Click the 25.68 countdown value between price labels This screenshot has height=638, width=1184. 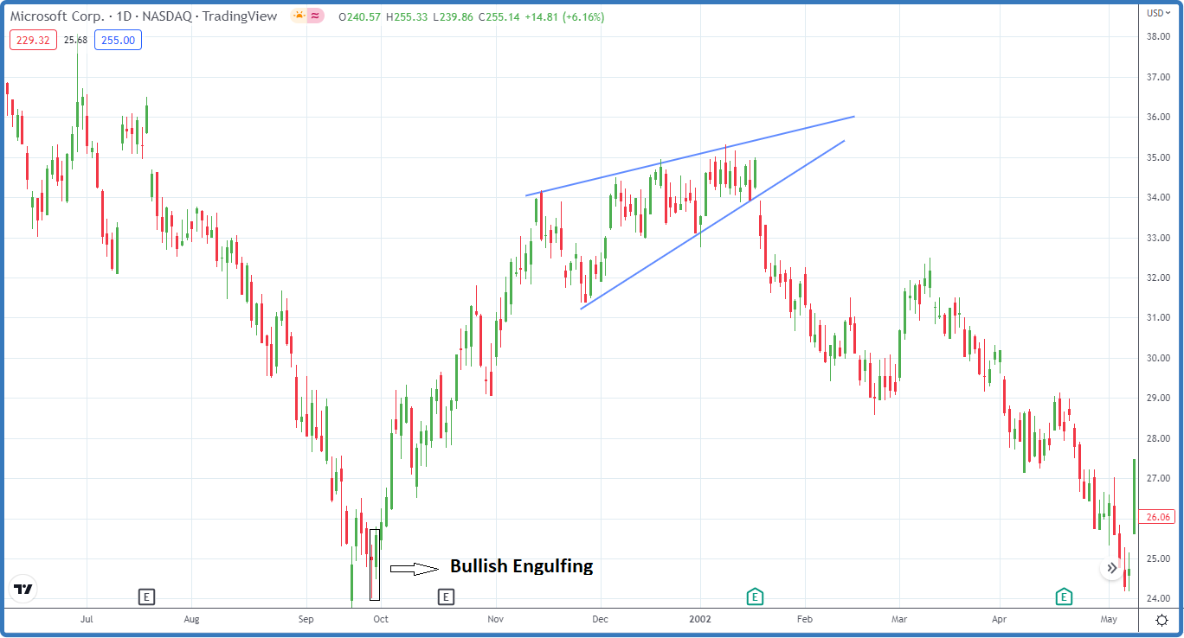point(74,39)
